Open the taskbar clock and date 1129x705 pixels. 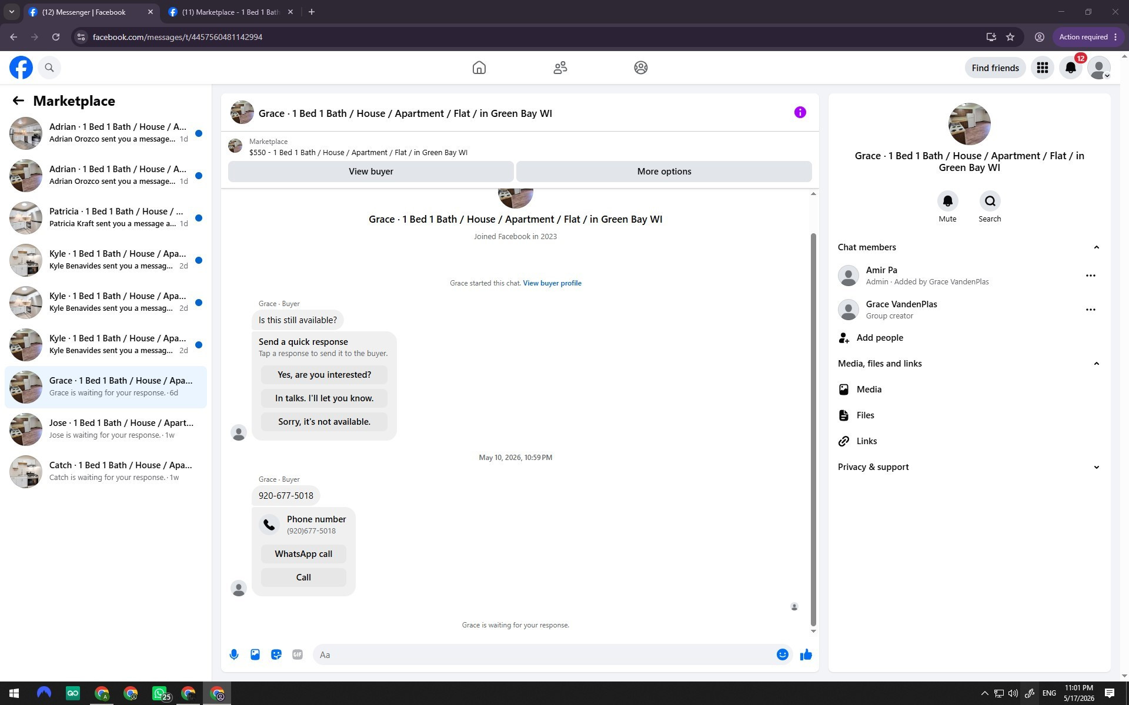1078,693
